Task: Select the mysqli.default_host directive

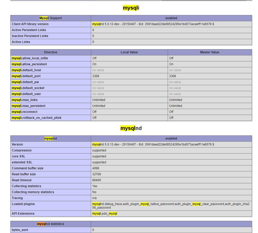Action: 26,70
